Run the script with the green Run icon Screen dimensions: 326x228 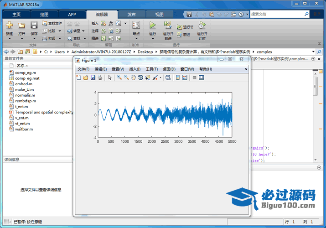pyautogui.click(x=152, y=25)
